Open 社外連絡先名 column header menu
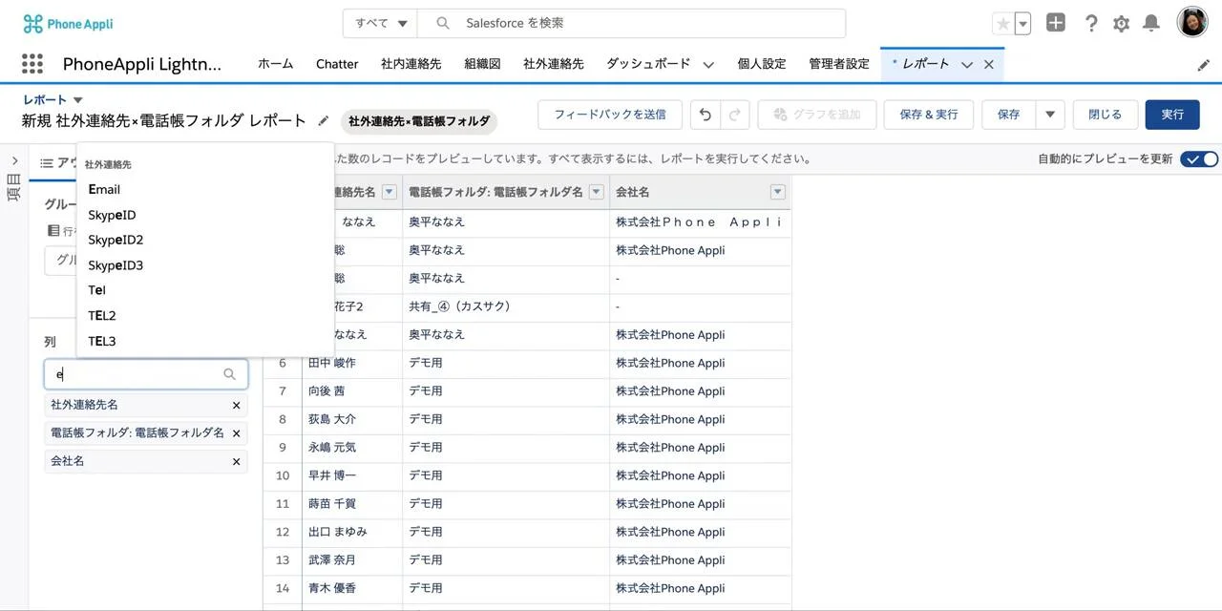Viewport: 1222px width, 611px height. point(389,192)
